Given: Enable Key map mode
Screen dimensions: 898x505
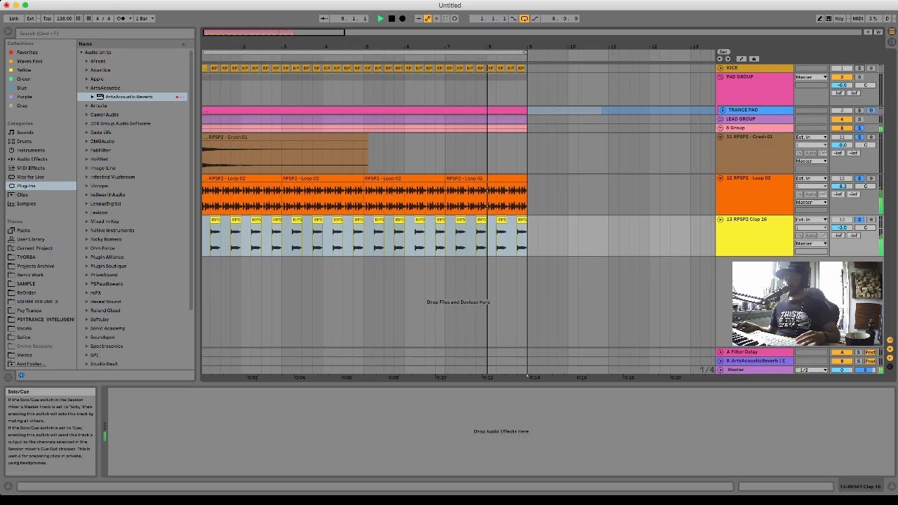Looking at the screenshot, I should tap(839, 18).
